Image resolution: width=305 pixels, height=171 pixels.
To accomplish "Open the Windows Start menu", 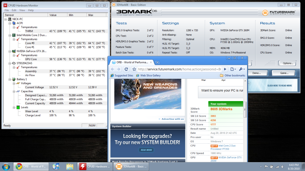I will click(x=6, y=167).
